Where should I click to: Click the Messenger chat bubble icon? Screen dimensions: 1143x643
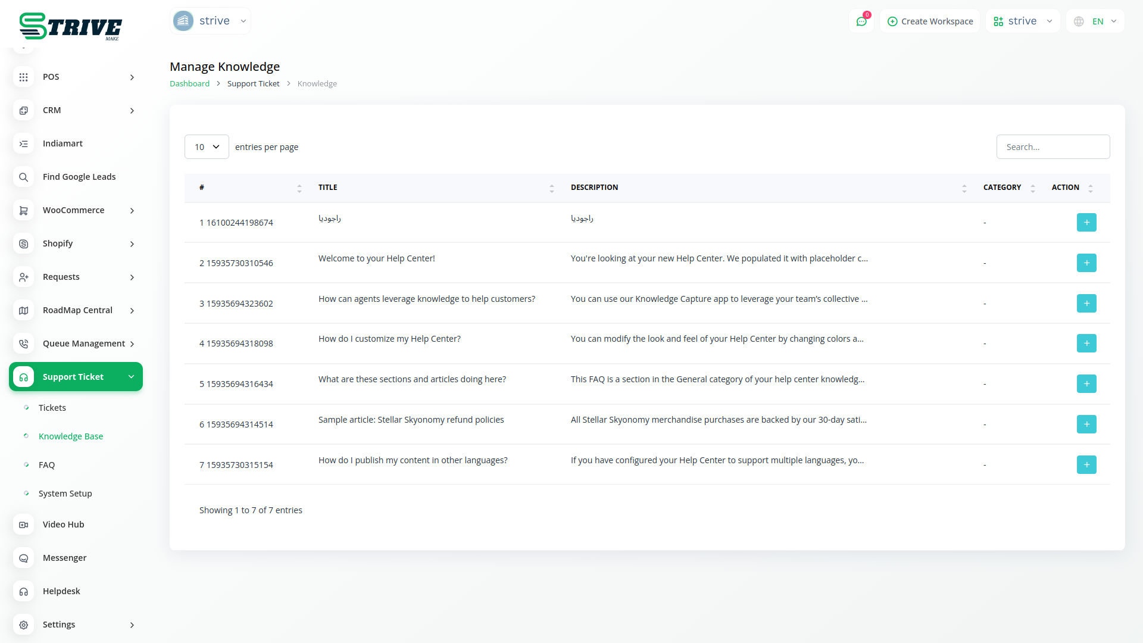pos(23,558)
